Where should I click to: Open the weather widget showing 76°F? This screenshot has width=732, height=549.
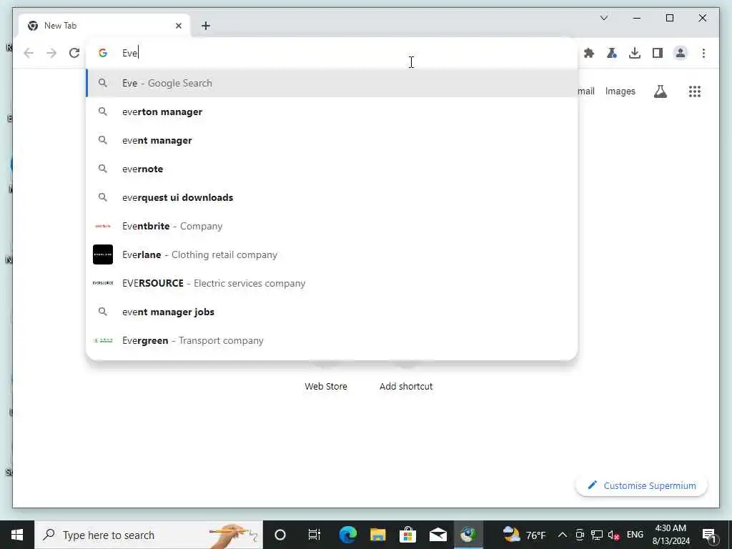coord(524,535)
